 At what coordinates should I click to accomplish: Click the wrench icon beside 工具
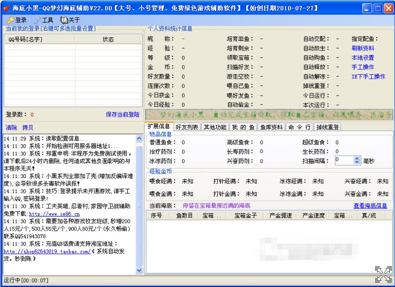[x=38, y=20]
